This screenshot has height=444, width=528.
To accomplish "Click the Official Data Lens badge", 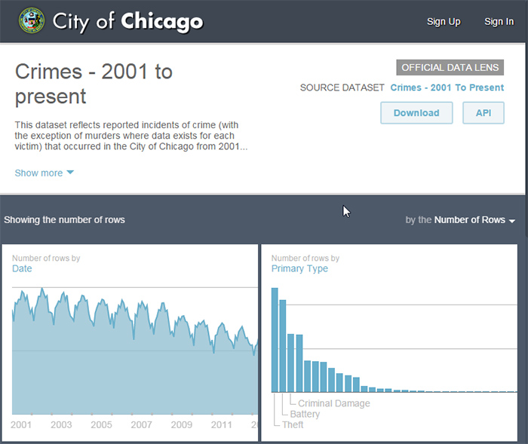I will (450, 68).
